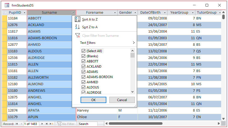Choose Clear filter from Surname
Image resolution: width=228 pixels, height=128 pixels.
point(104,36)
